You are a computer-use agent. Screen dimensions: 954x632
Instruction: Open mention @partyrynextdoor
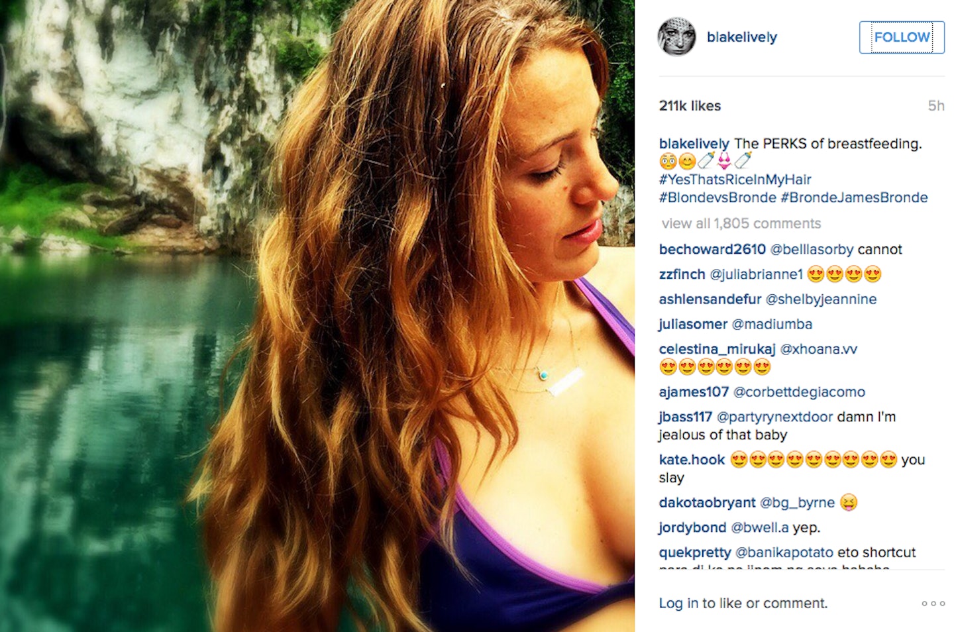[774, 417]
